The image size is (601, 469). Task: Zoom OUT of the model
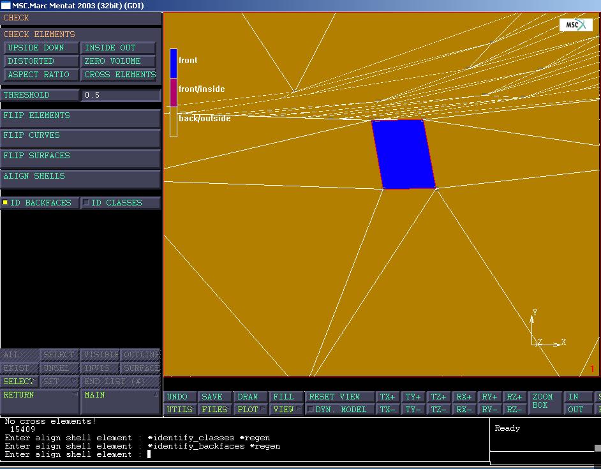pyautogui.click(x=578, y=410)
